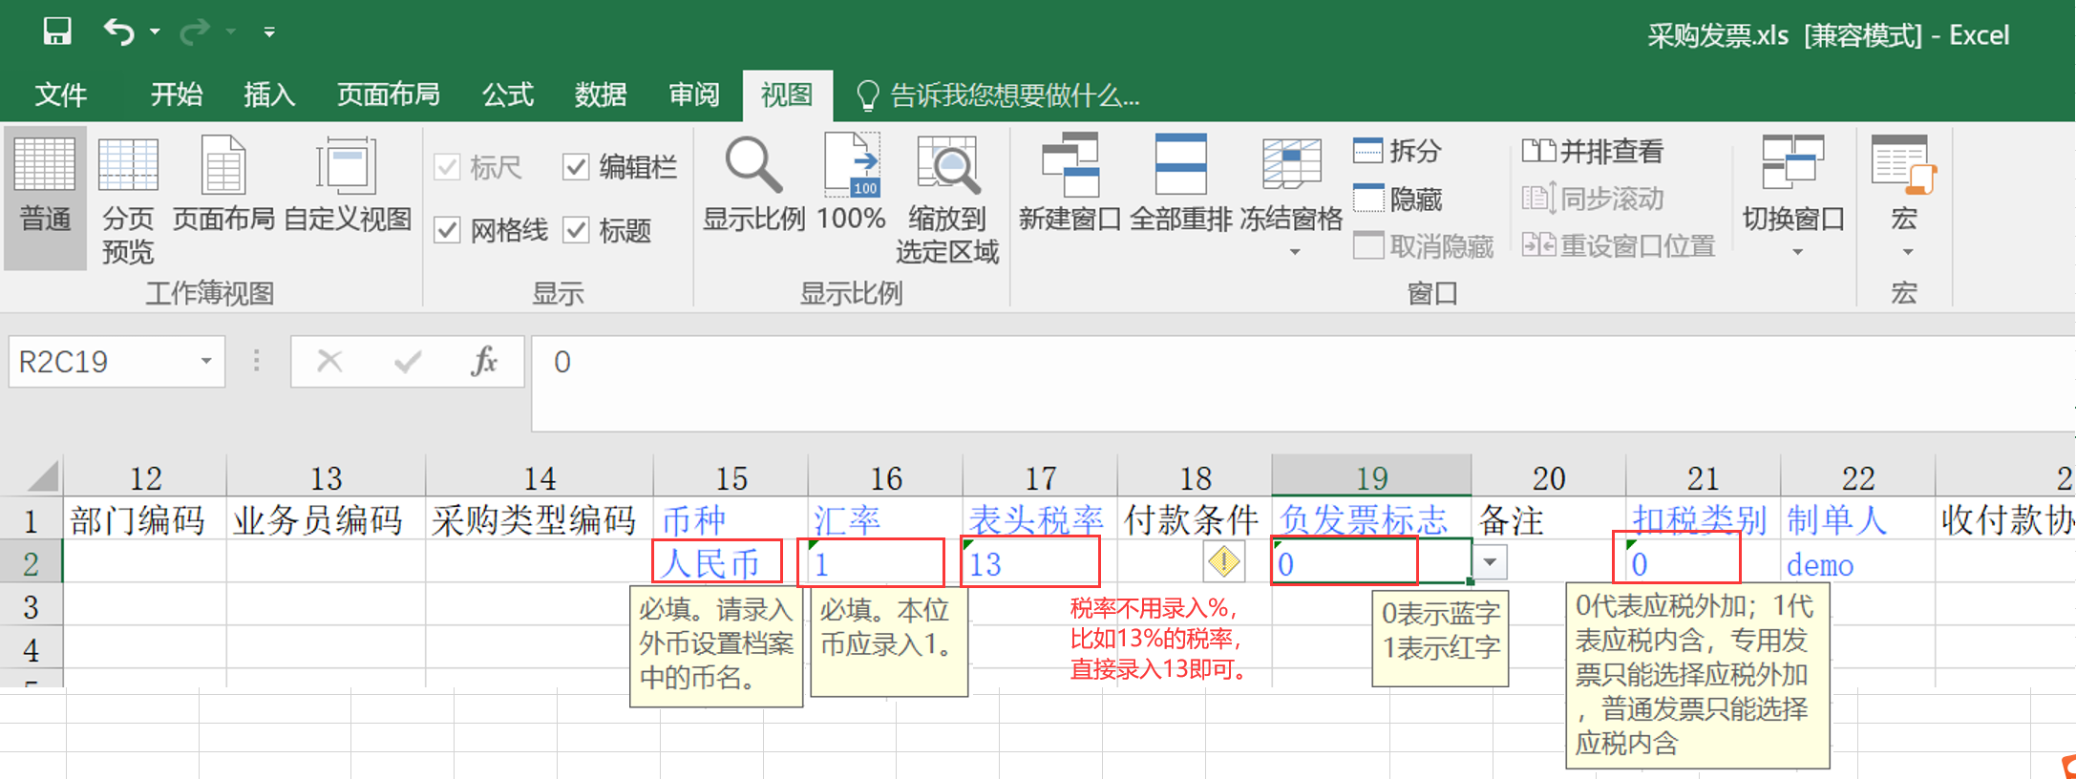
Task: Expand the Freeze Panes (冻结窗格) dropdown
Action: click(x=1294, y=252)
